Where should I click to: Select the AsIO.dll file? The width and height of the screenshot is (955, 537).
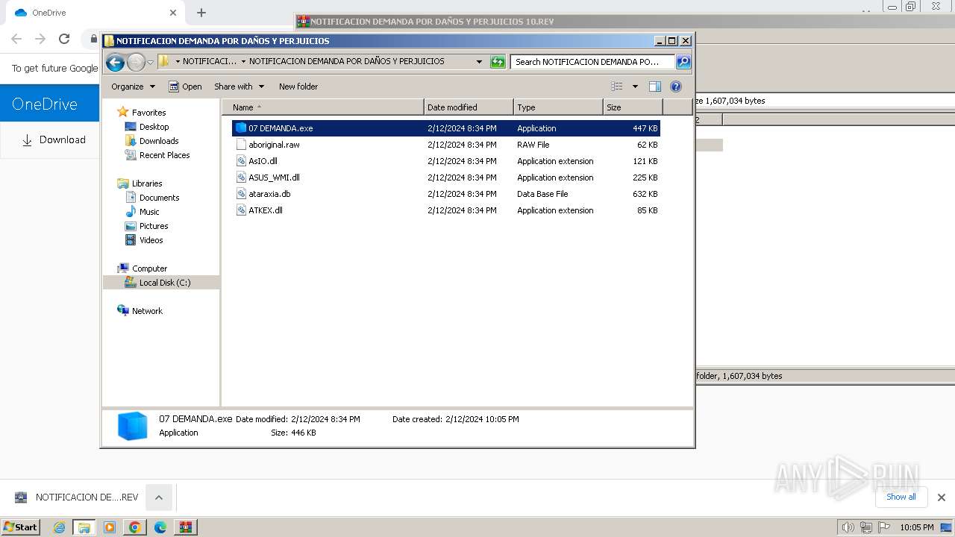click(446, 161)
